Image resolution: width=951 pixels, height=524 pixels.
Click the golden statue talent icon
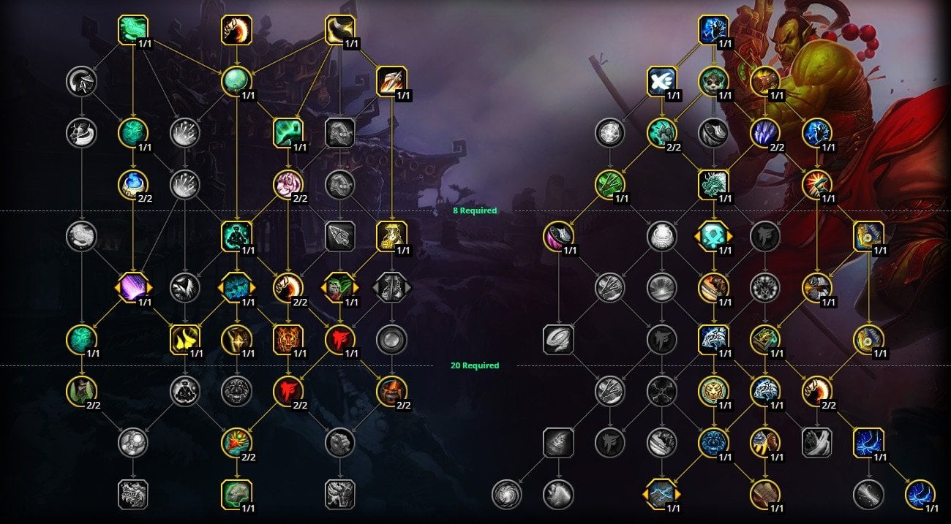click(x=391, y=236)
